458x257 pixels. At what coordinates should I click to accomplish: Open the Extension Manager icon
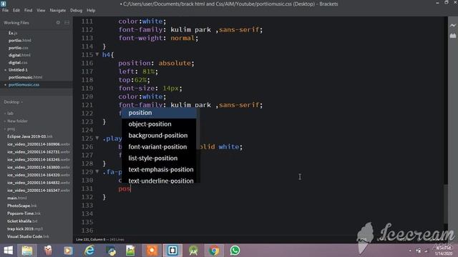pyautogui.click(x=453, y=36)
